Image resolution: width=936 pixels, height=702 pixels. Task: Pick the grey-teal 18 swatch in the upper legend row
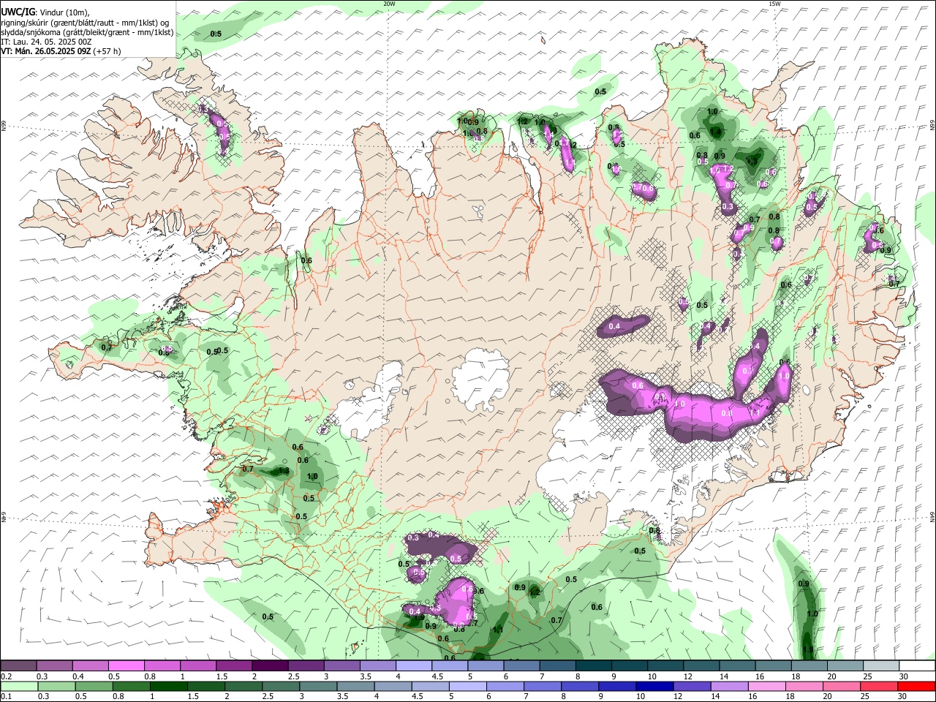pyautogui.click(x=809, y=666)
